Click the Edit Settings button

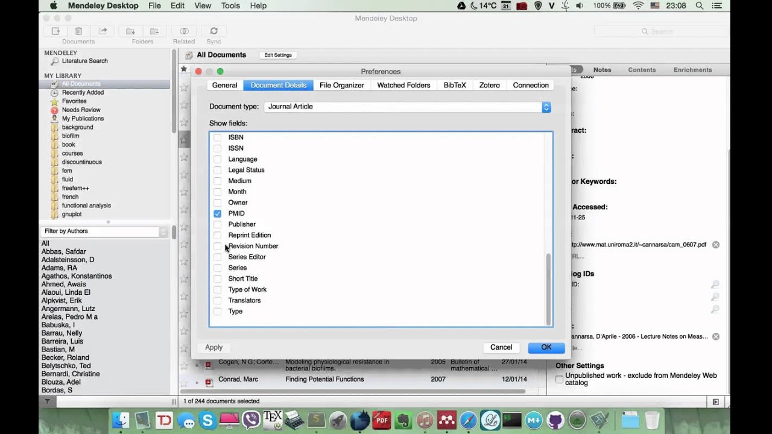tap(278, 55)
